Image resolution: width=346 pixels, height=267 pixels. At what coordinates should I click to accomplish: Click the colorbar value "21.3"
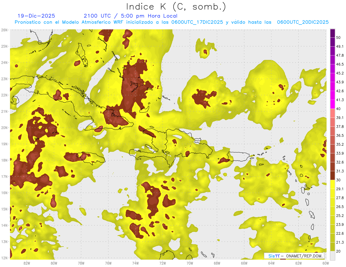(340, 242)
